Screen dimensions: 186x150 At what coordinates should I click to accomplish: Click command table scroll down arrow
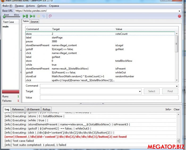pyautogui.click(x=177, y=80)
